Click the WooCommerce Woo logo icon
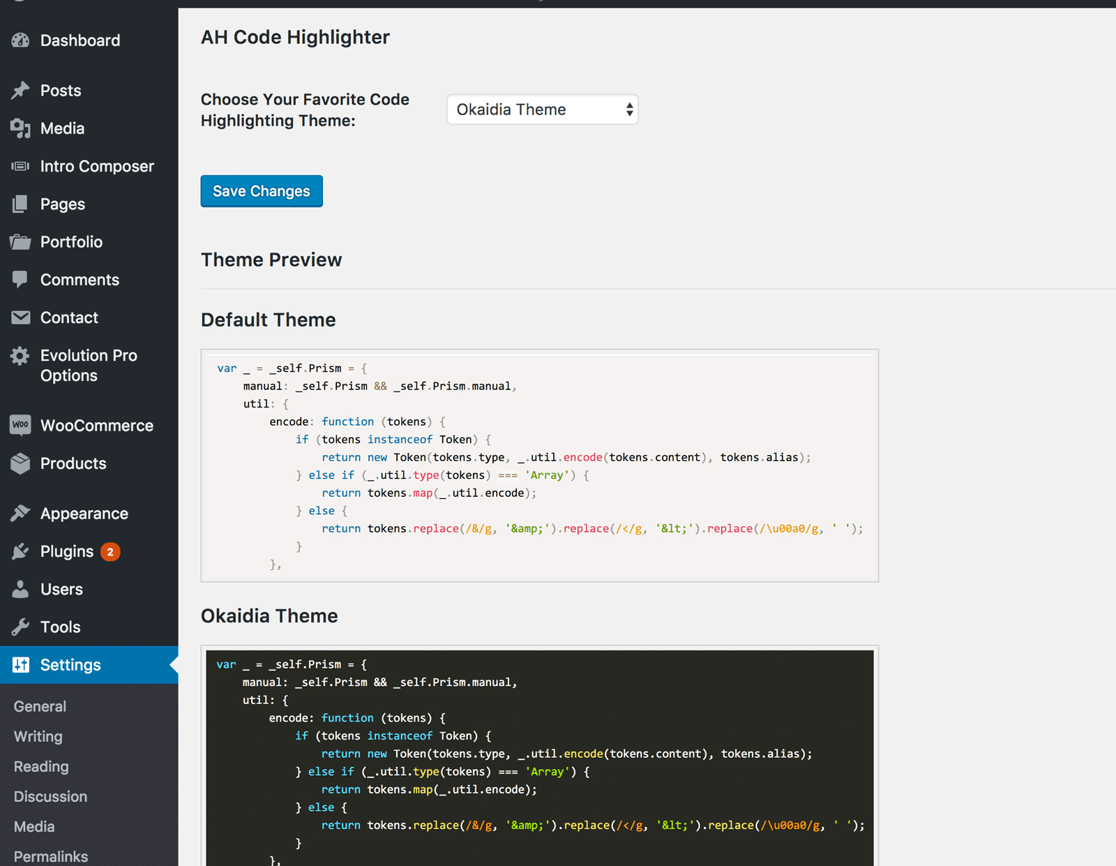The width and height of the screenshot is (1116, 866). (x=20, y=425)
